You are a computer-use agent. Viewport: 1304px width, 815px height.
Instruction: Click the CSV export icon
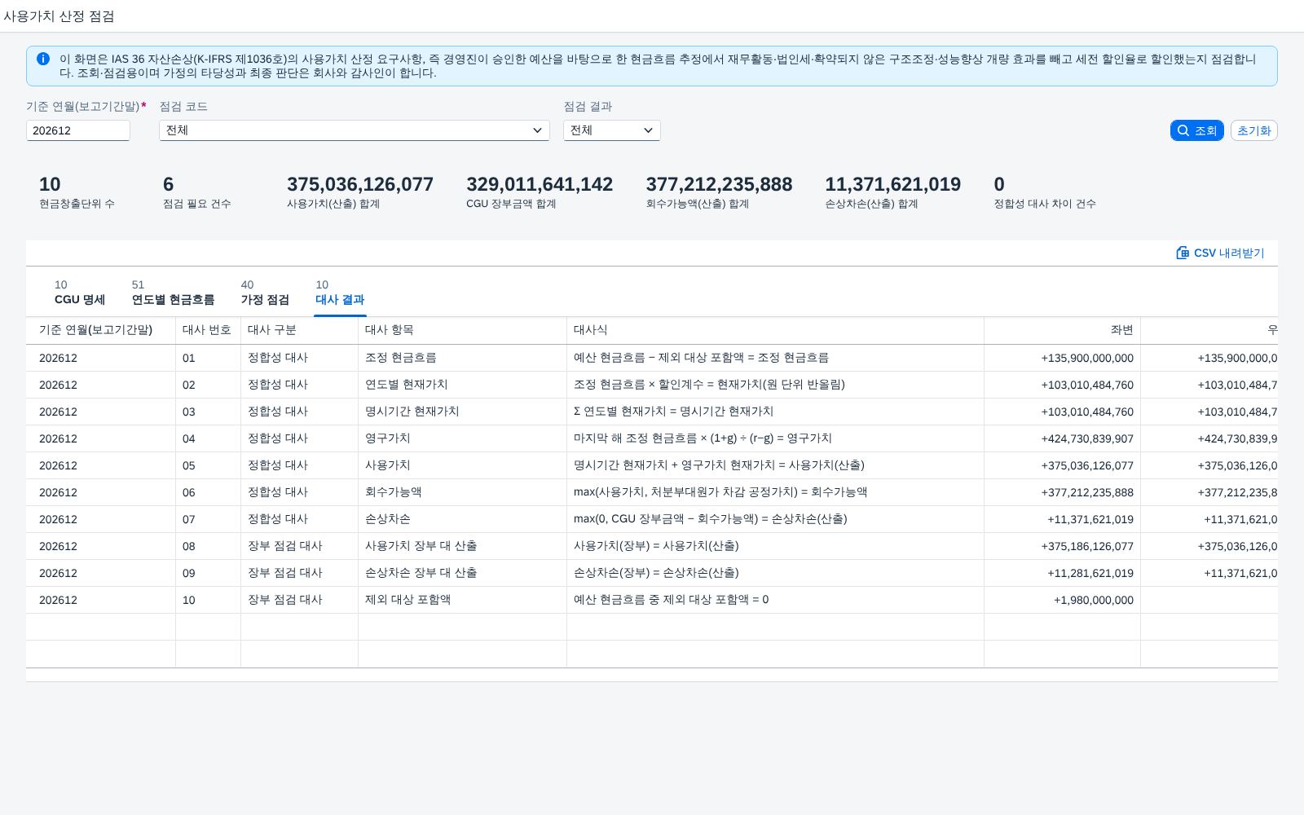pyautogui.click(x=1183, y=253)
